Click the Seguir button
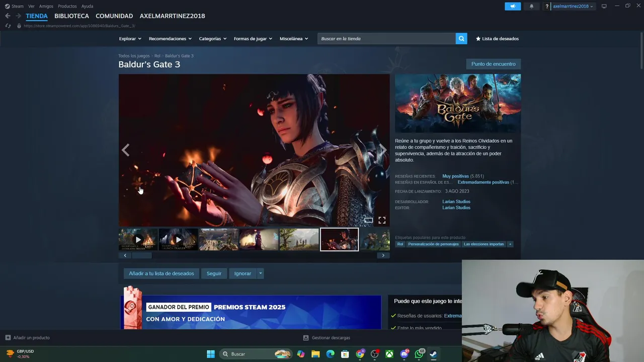Image resolution: width=644 pixels, height=362 pixels. pos(214,274)
